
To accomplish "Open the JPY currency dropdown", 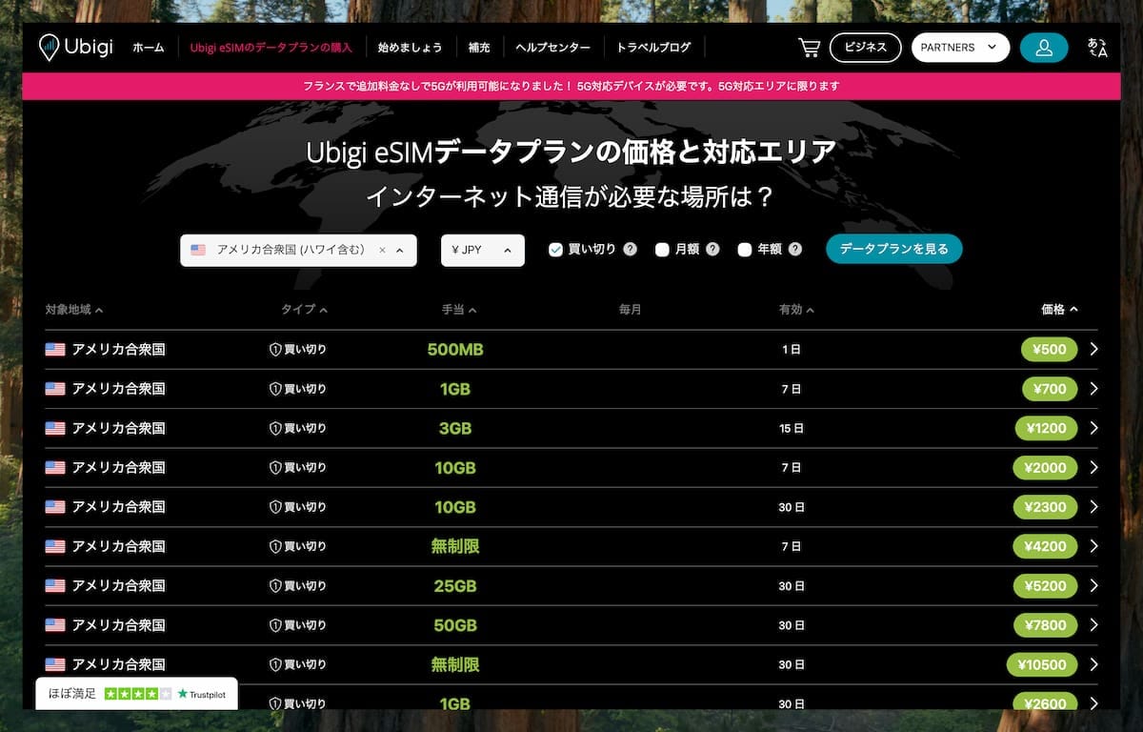I will 483,251.
